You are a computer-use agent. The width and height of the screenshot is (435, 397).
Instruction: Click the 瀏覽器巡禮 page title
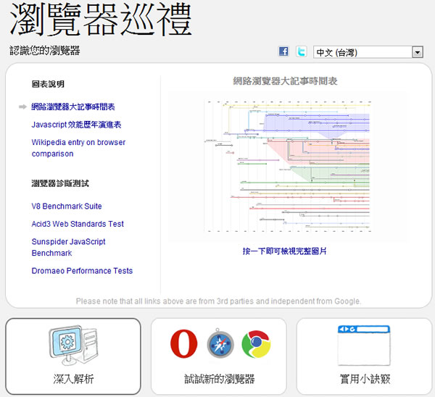101,20
